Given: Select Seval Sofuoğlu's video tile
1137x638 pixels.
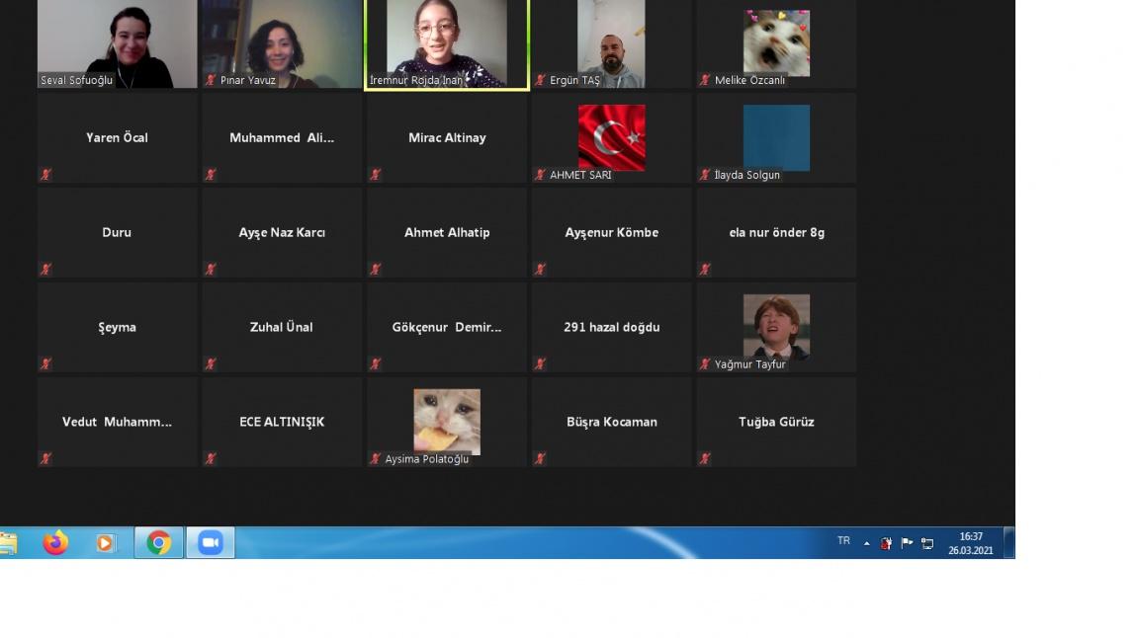Looking at the screenshot, I should (117, 43).
